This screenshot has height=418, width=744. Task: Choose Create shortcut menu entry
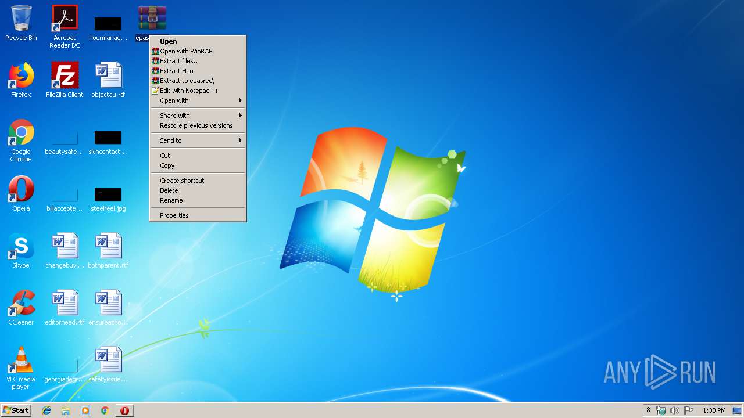coord(198,181)
